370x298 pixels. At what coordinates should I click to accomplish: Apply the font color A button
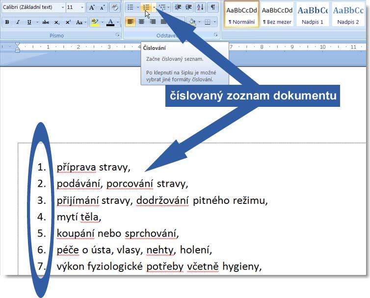point(110,22)
